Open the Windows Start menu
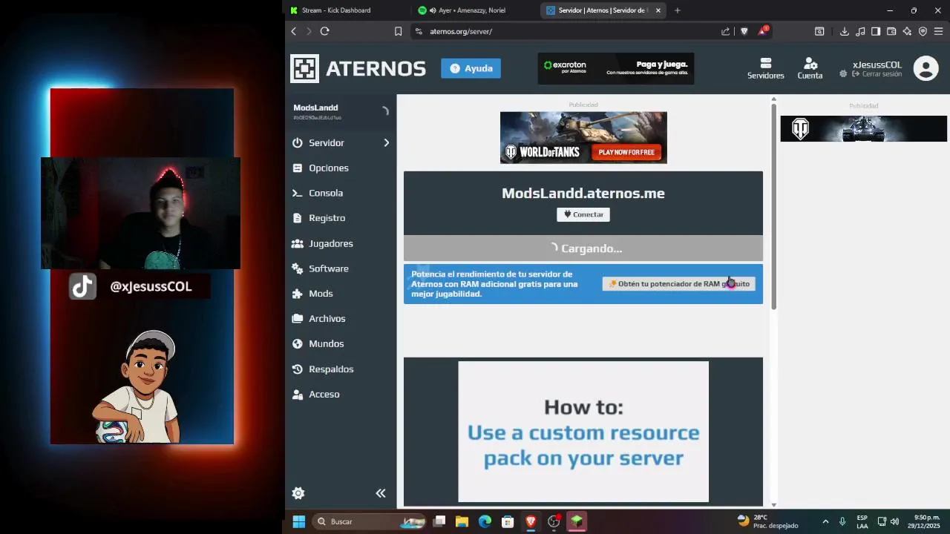 coord(298,521)
